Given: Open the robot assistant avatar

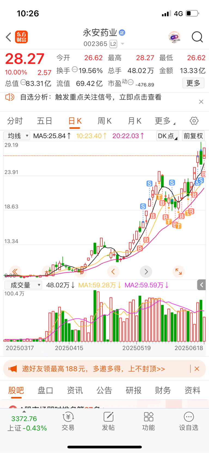Looking at the screenshot, I should (x=174, y=37).
